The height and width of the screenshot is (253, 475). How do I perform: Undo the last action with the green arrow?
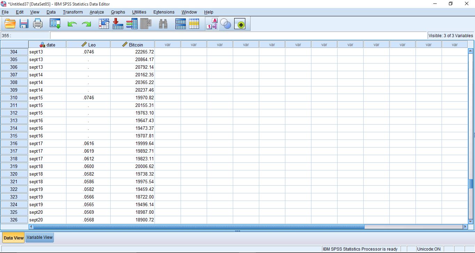coord(72,24)
